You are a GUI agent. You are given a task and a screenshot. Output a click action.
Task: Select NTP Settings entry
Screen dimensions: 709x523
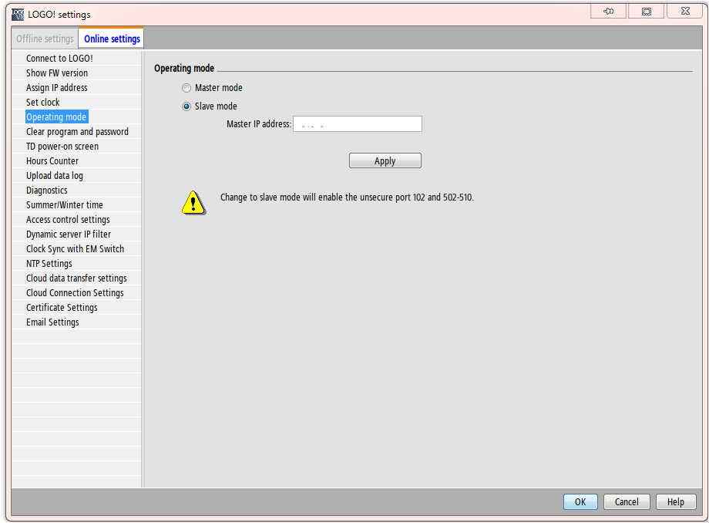coord(49,263)
